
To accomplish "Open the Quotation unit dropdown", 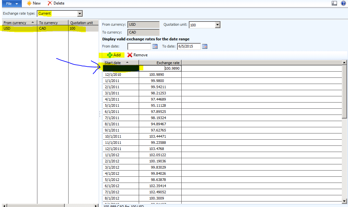I will 218,24.
